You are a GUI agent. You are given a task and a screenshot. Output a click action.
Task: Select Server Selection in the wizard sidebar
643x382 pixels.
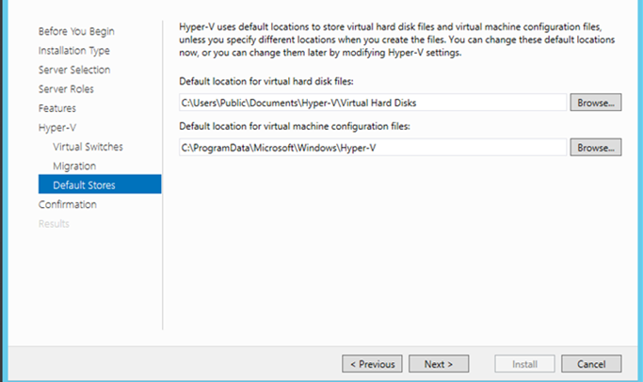click(74, 70)
